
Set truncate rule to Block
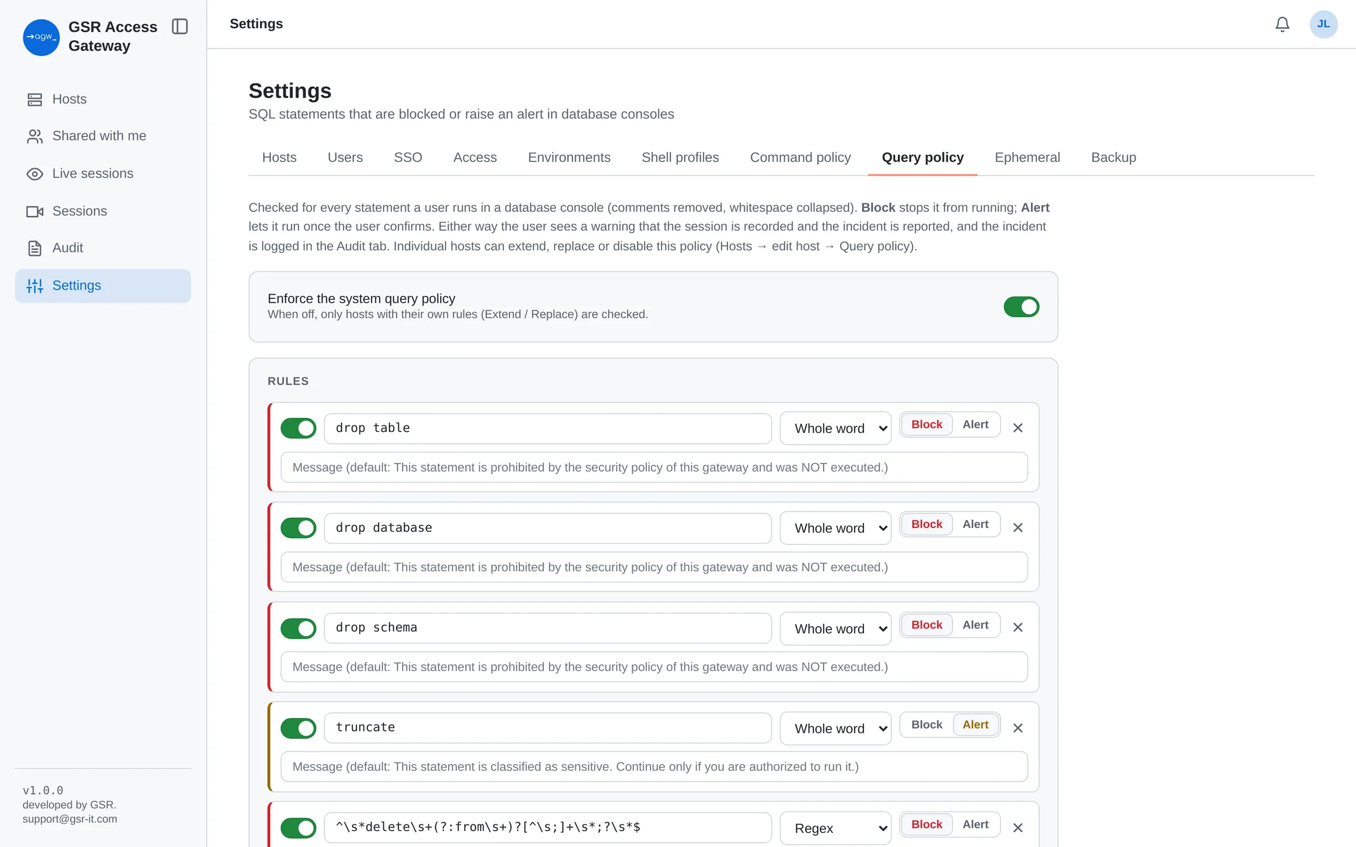pos(927,725)
